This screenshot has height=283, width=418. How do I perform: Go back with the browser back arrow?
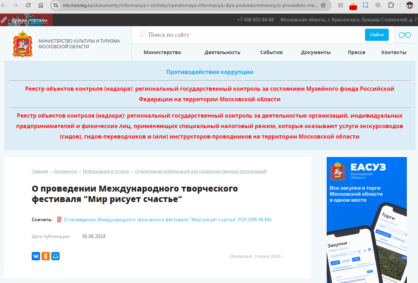click(x=3, y=5)
